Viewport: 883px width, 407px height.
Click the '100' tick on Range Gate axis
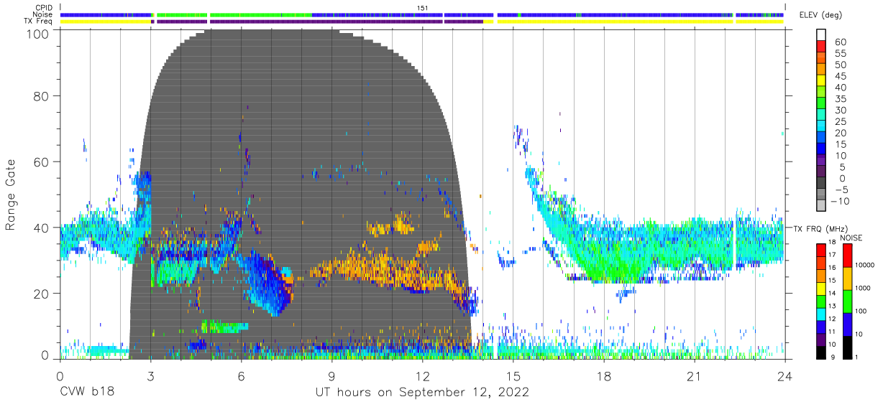pos(37,33)
